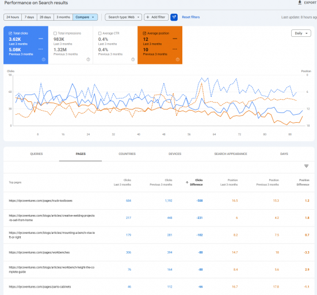Enable the Average CTR checkbox
Image resolution: width=317 pixels, height=295 pixels.
coord(100,33)
